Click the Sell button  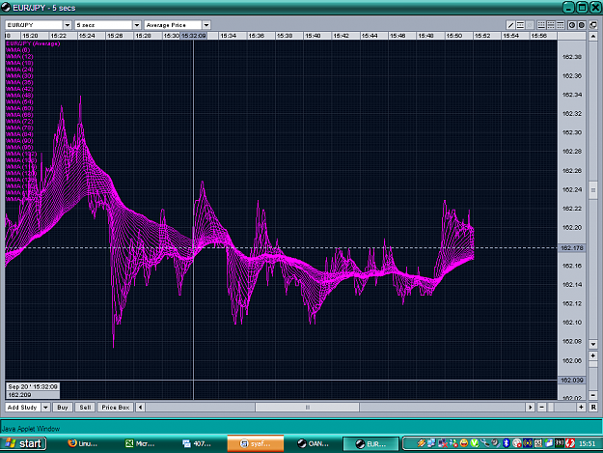85,408
